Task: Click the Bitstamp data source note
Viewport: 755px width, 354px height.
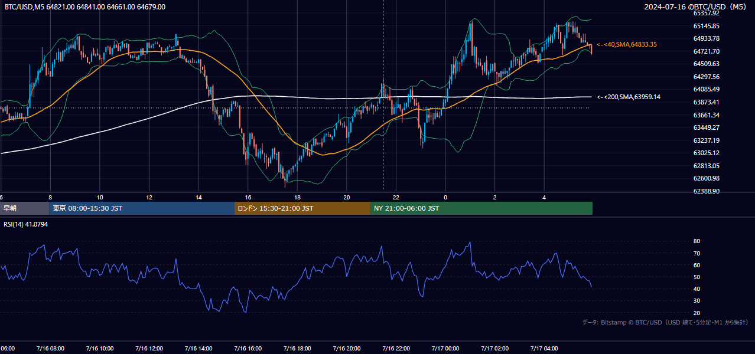Action: [665, 322]
